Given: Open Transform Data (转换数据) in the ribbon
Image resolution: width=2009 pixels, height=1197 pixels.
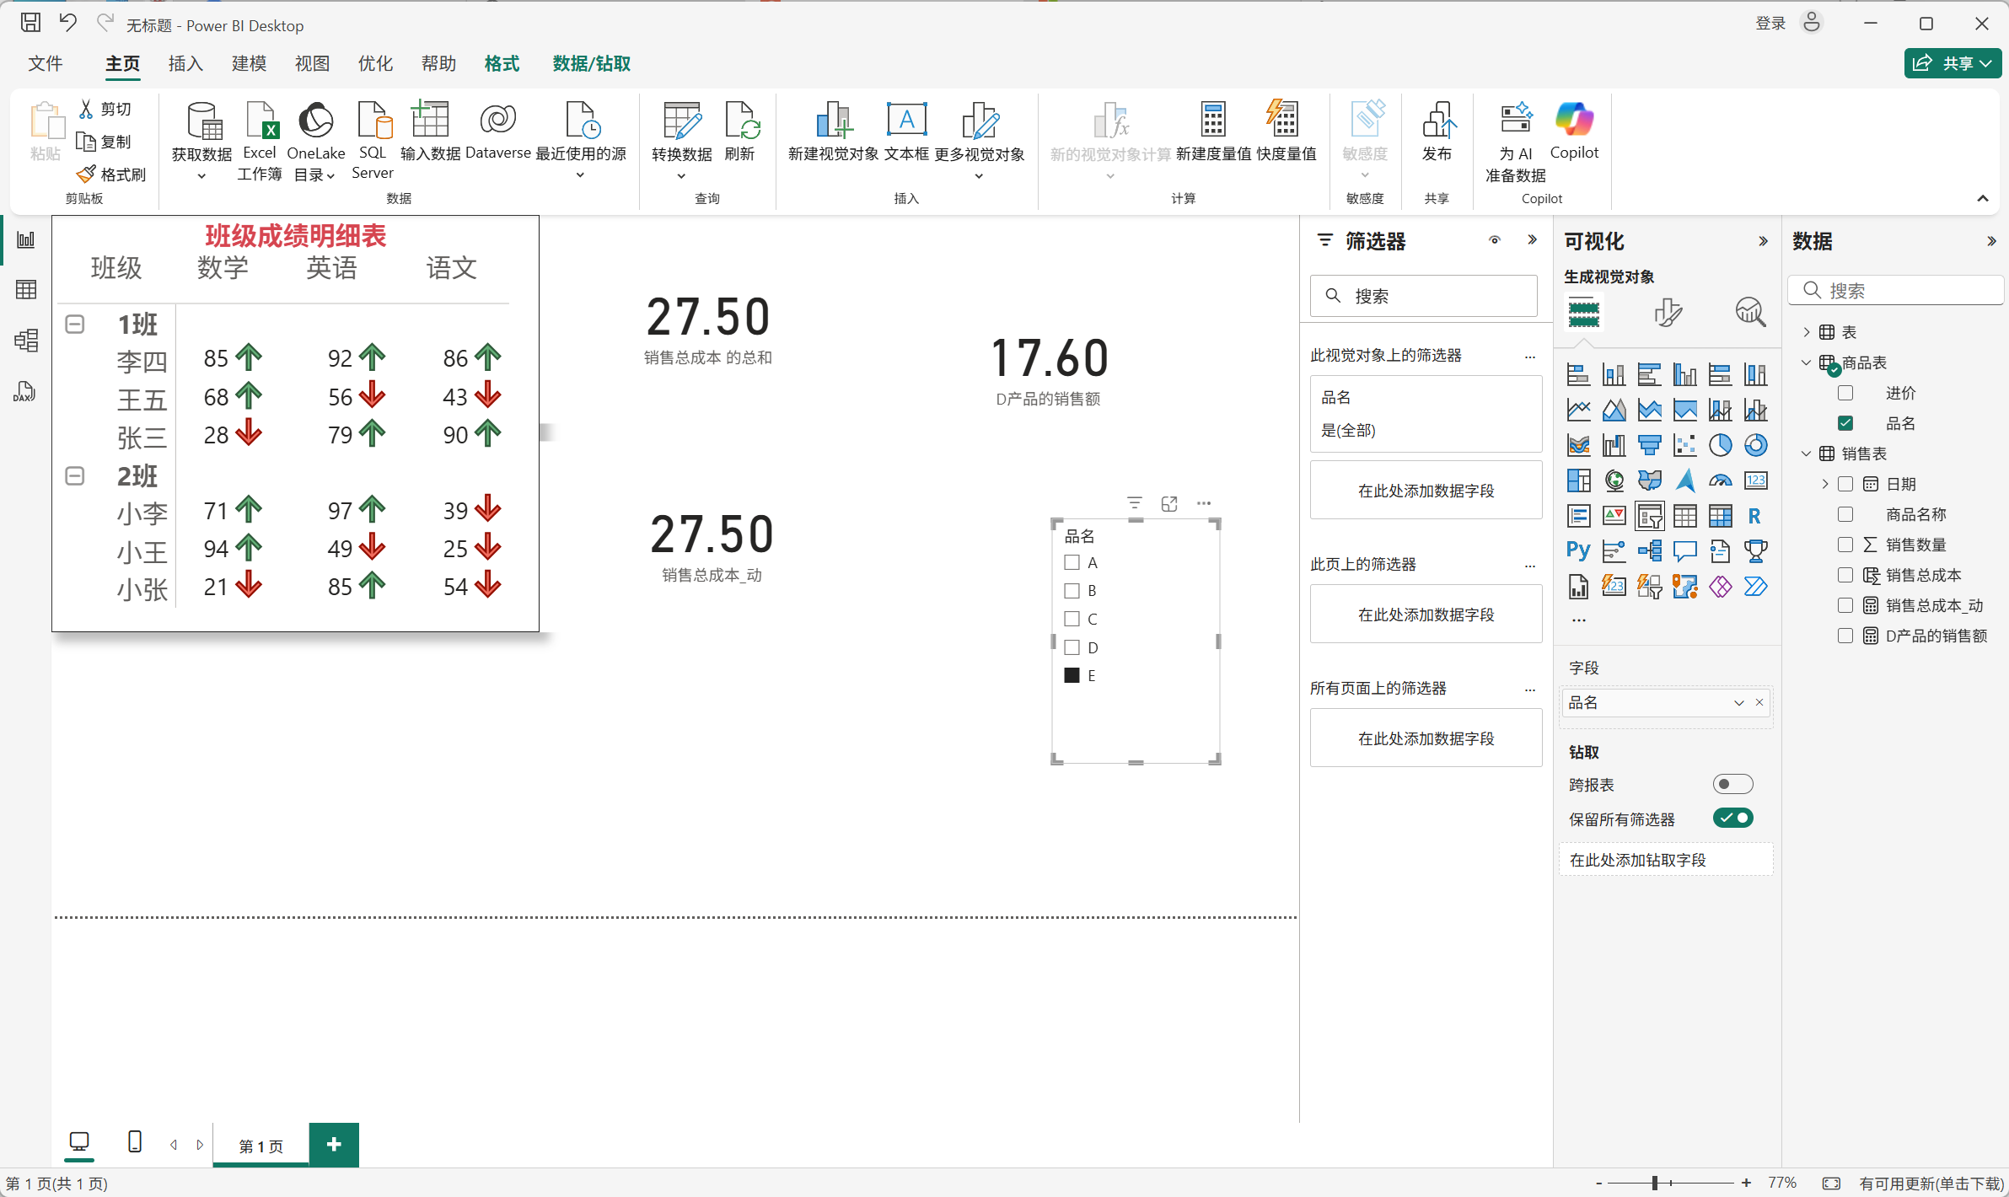Looking at the screenshot, I should click(681, 122).
